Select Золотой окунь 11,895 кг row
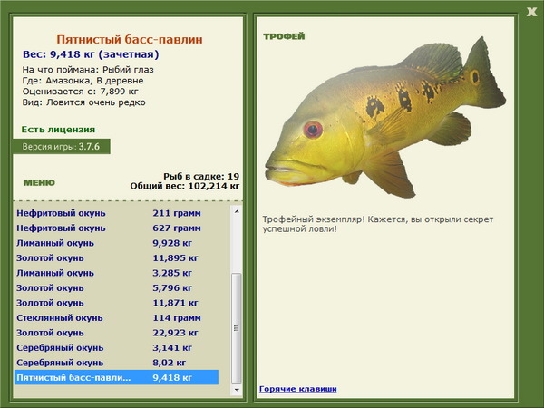This screenshot has width=544, height=408. tap(117, 258)
